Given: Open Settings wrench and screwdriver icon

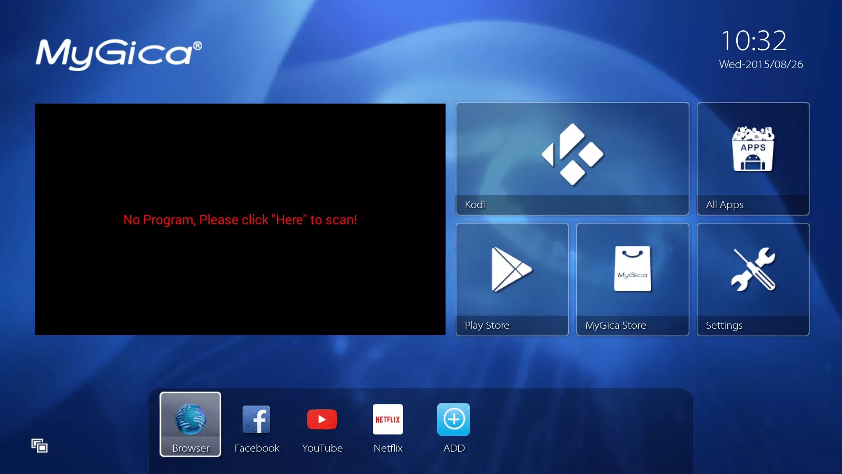Looking at the screenshot, I should coord(753,269).
